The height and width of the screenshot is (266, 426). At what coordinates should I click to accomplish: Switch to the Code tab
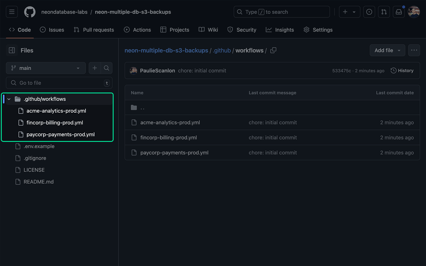pyautogui.click(x=20, y=30)
